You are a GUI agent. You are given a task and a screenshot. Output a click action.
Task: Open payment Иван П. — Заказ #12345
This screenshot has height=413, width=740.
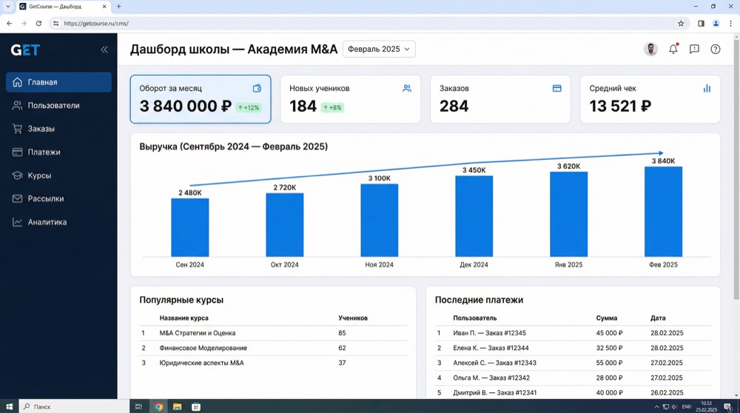click(x=489, y=333)
